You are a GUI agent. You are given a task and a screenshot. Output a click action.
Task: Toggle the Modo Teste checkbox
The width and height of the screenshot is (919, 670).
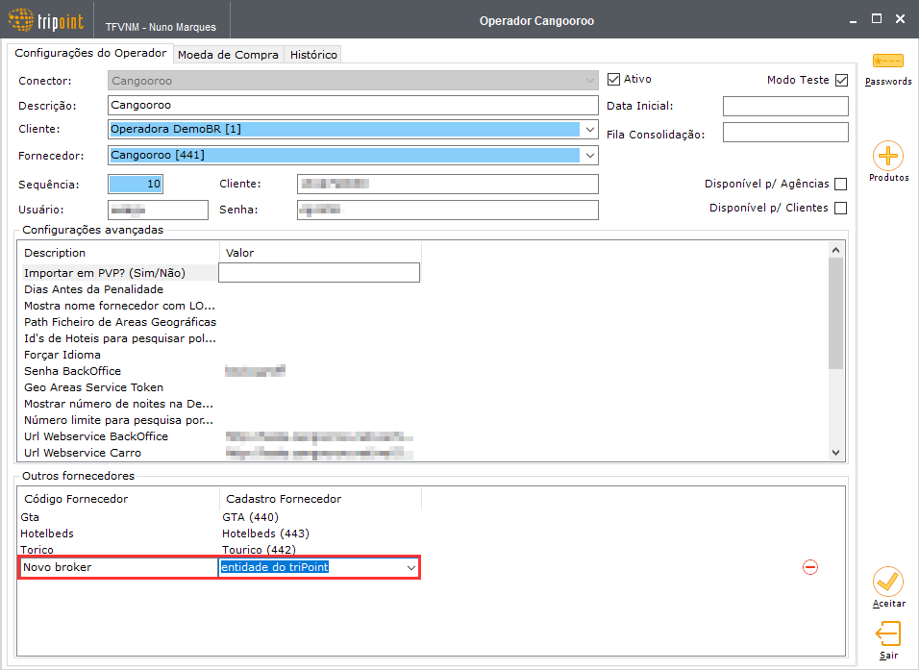click(x=842, y=80)
